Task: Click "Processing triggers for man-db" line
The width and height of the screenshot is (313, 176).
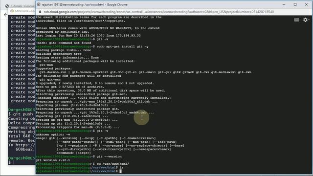Action: point(77,127)
